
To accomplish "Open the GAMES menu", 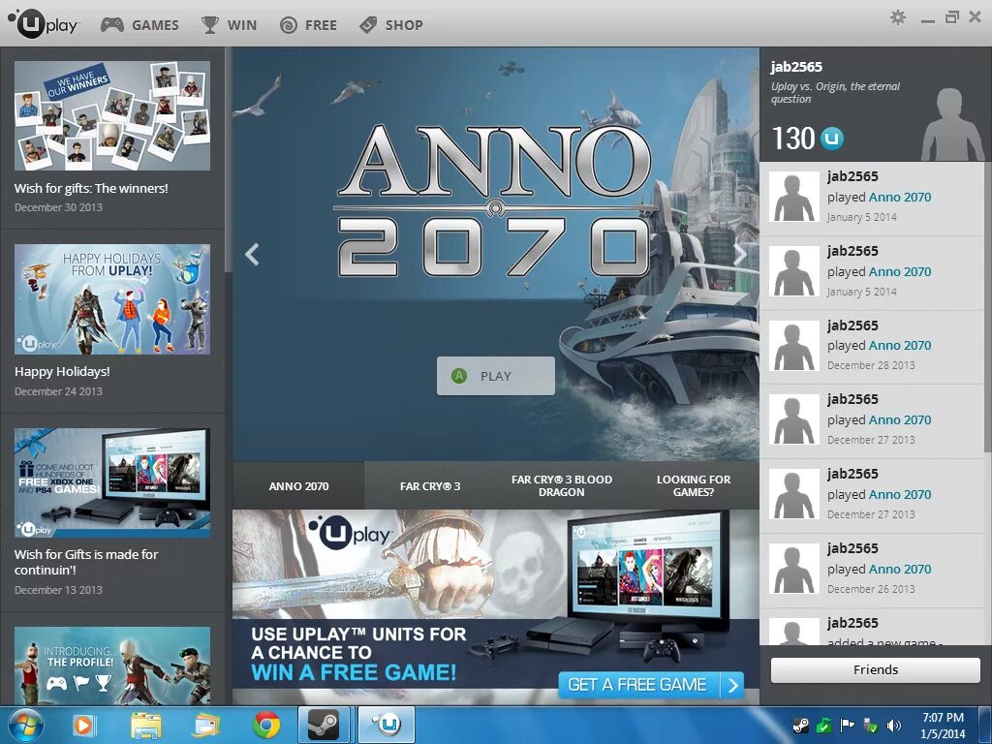I will (155, 25).
